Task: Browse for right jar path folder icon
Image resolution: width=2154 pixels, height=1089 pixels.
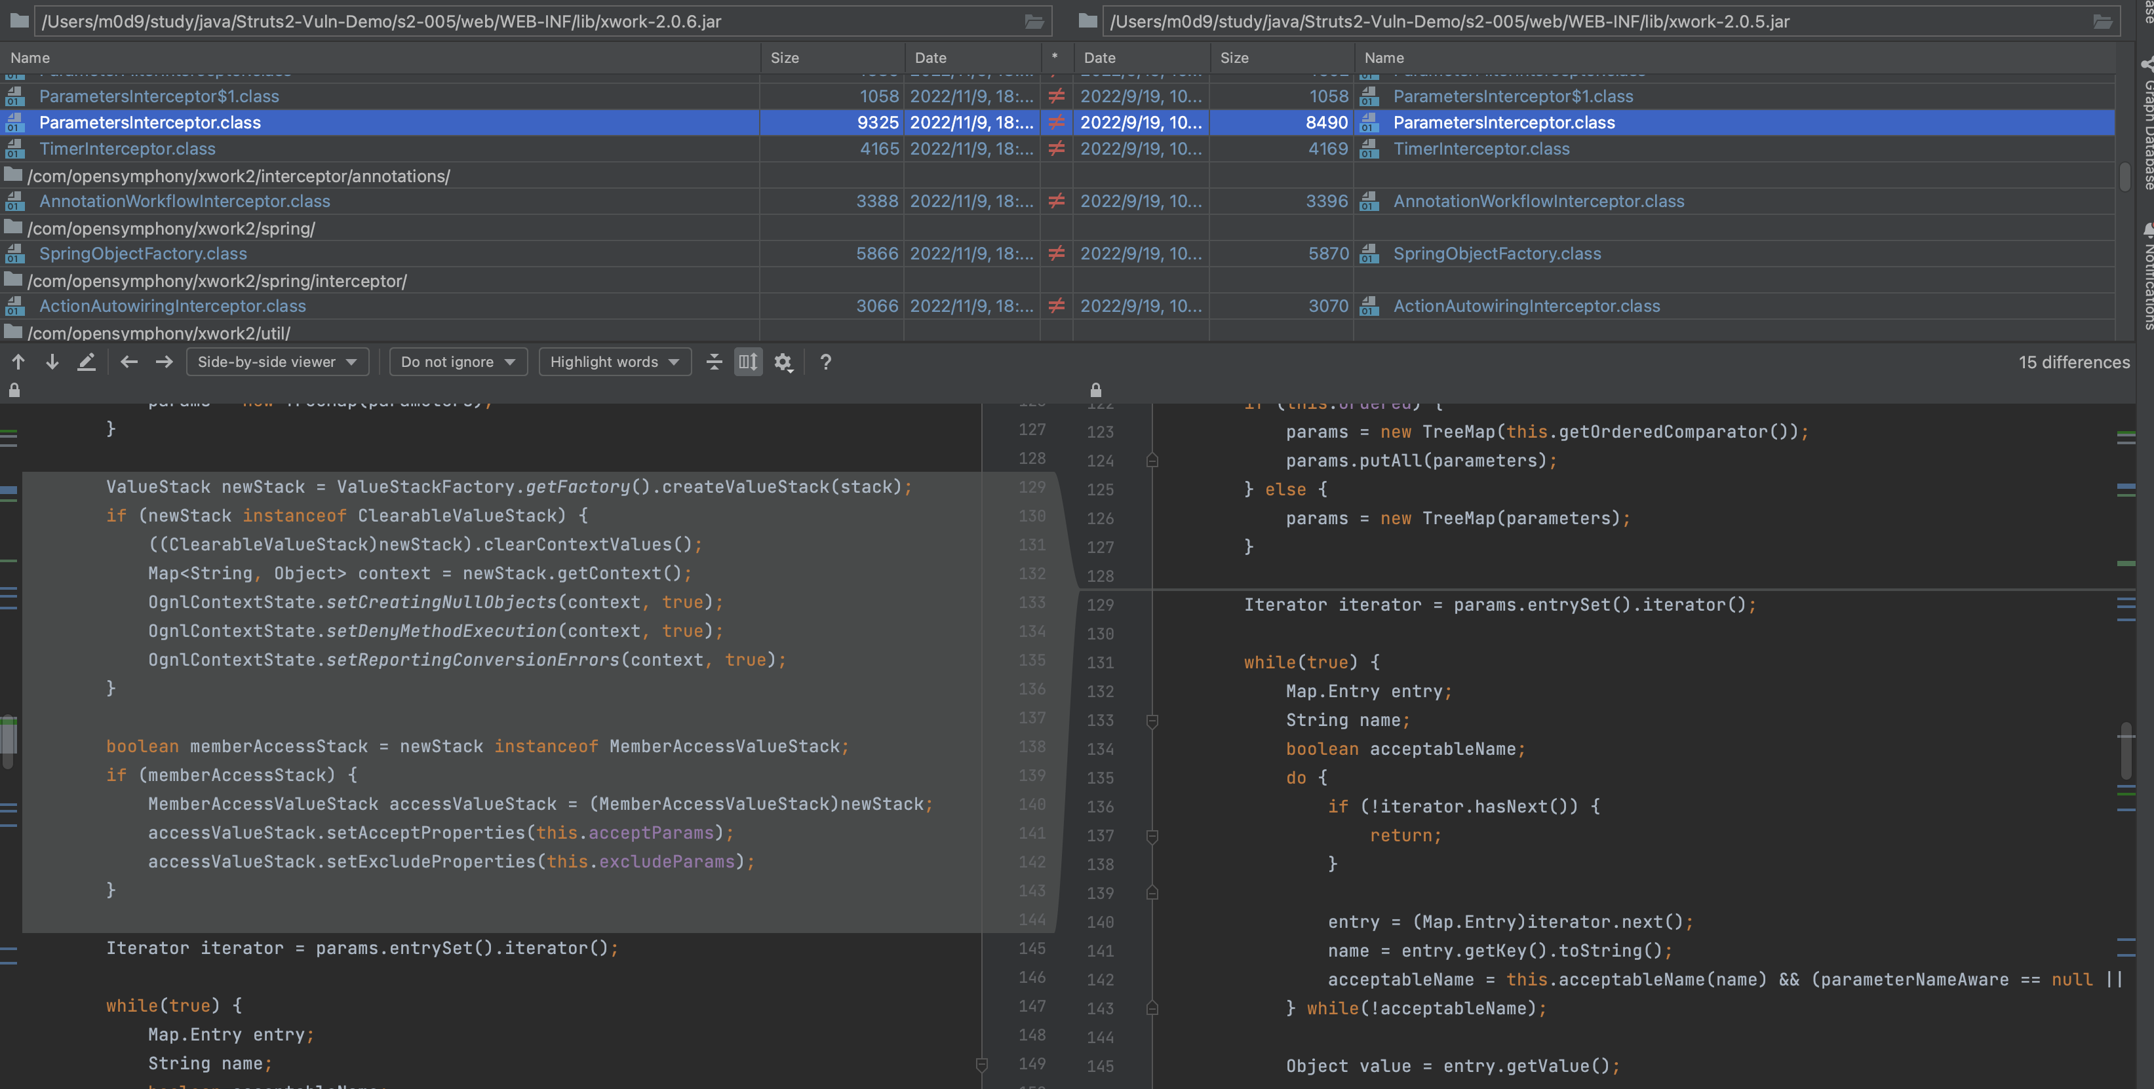Action: (2103, 22)
